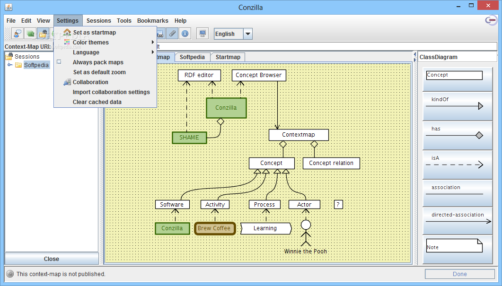Click the Sessions folder icon in the tree
502x286 pixels.
[x=9, y=56]
